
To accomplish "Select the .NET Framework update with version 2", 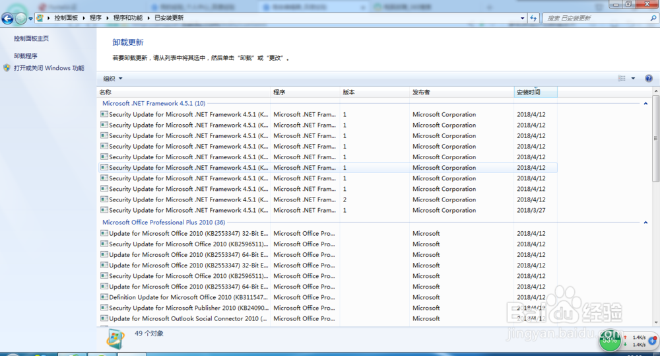I will pyautogui.click(x=328, y=199).
